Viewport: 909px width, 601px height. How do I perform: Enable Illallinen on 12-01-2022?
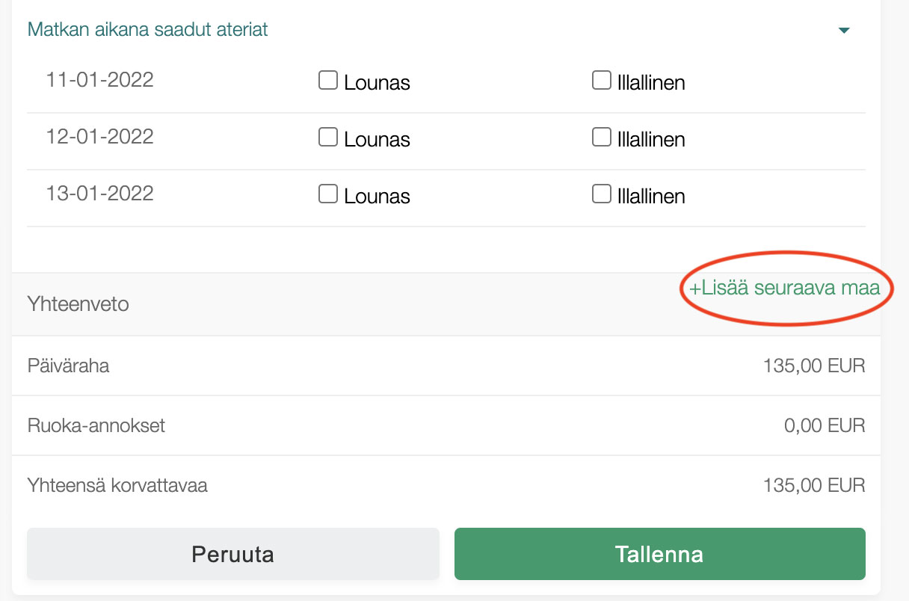(602, 137)
